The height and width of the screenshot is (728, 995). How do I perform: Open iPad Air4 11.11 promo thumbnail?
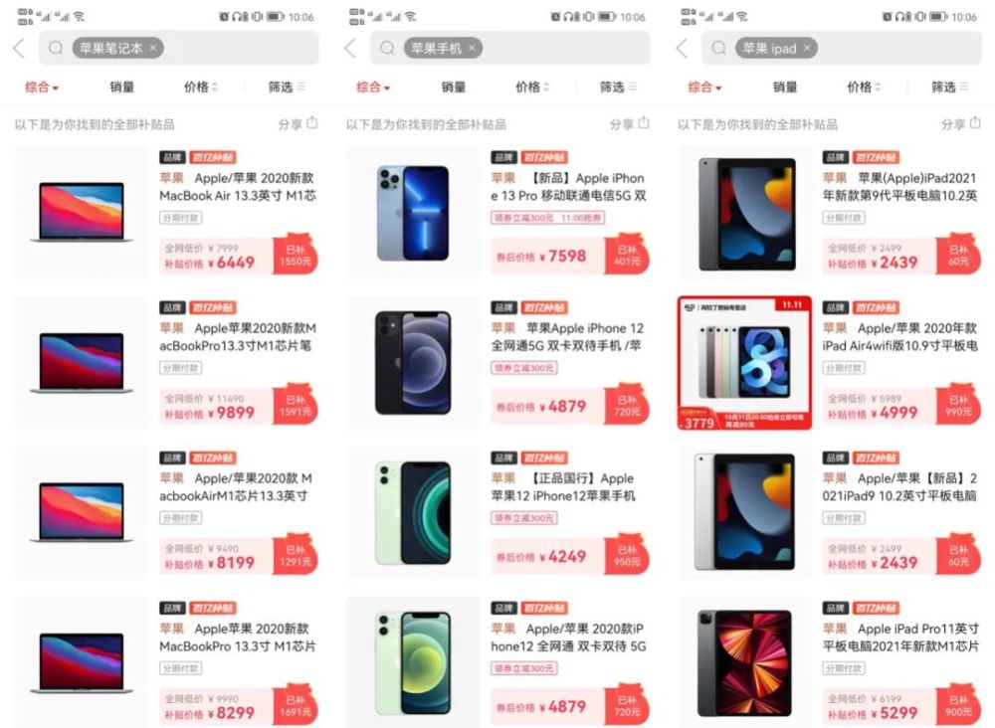[x=744, y=363]
